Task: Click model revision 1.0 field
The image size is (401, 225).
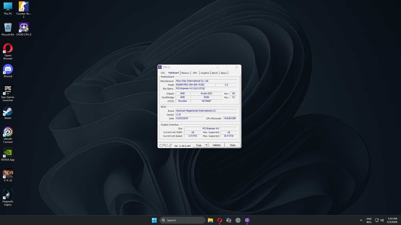Action: 226,84
